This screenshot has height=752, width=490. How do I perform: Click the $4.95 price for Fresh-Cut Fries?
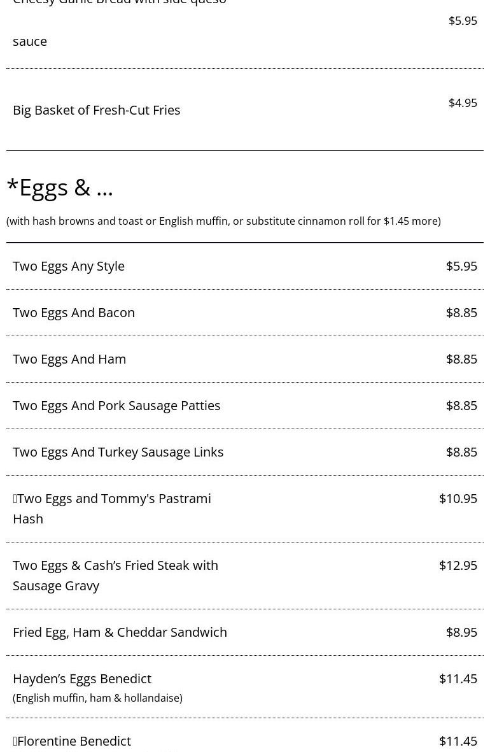tap(462, 103)
